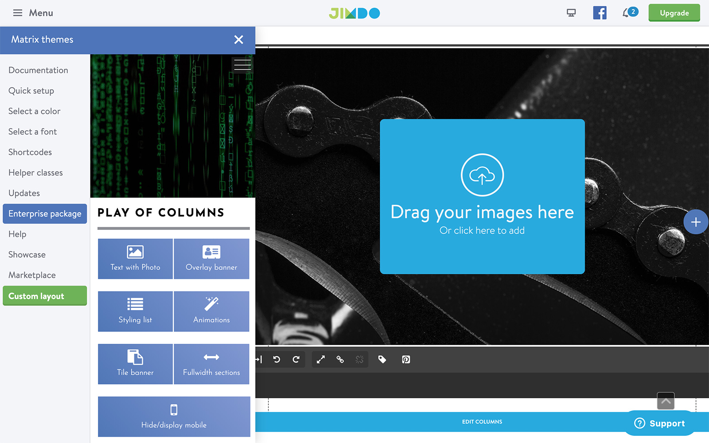Insert a link using the chain icon

point(340,359)
